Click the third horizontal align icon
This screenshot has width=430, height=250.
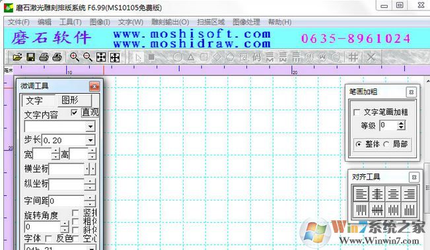click(393, 193)
